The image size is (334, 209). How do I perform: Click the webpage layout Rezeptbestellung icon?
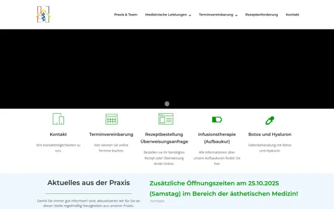166,119
